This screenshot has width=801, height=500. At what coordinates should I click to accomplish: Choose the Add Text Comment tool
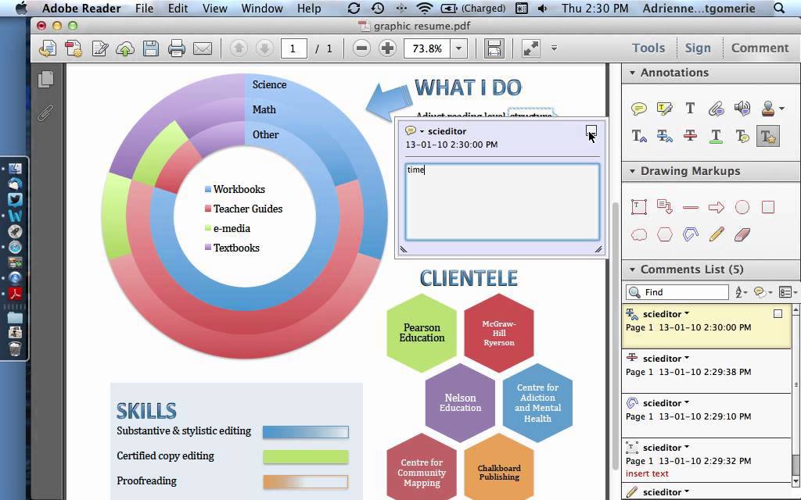click(x=690, y=108)
